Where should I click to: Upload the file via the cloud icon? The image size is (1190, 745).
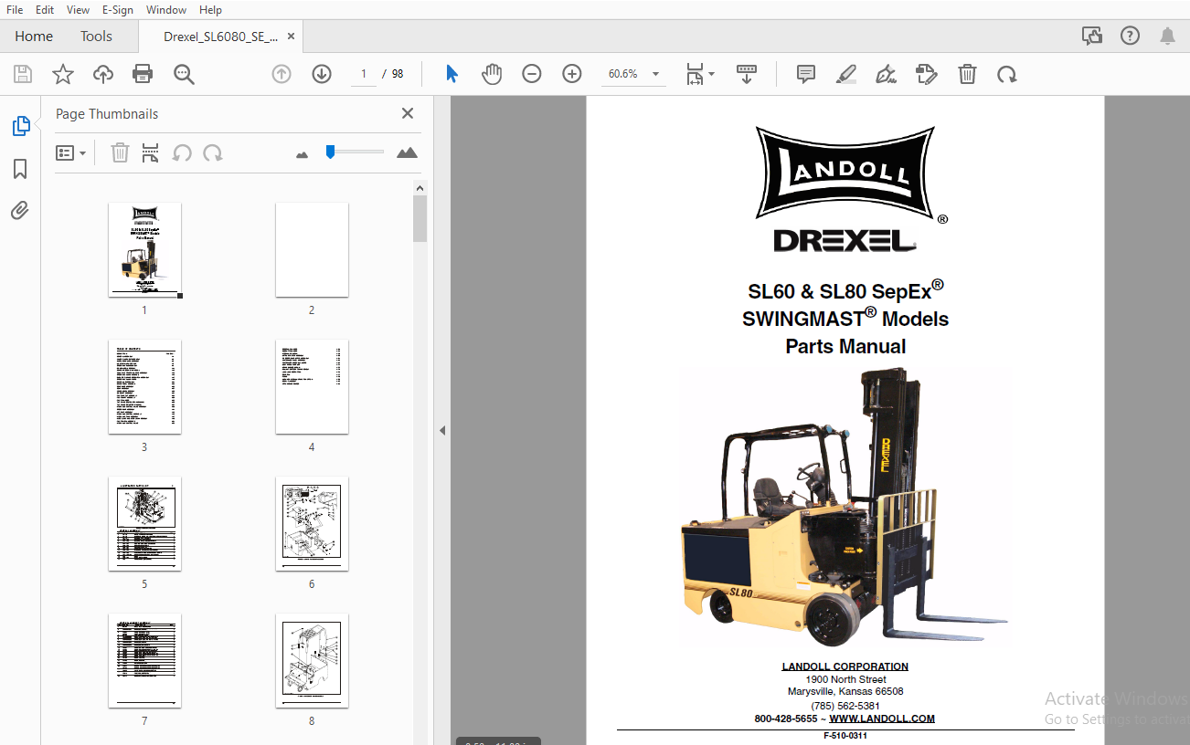pos(103,74)
